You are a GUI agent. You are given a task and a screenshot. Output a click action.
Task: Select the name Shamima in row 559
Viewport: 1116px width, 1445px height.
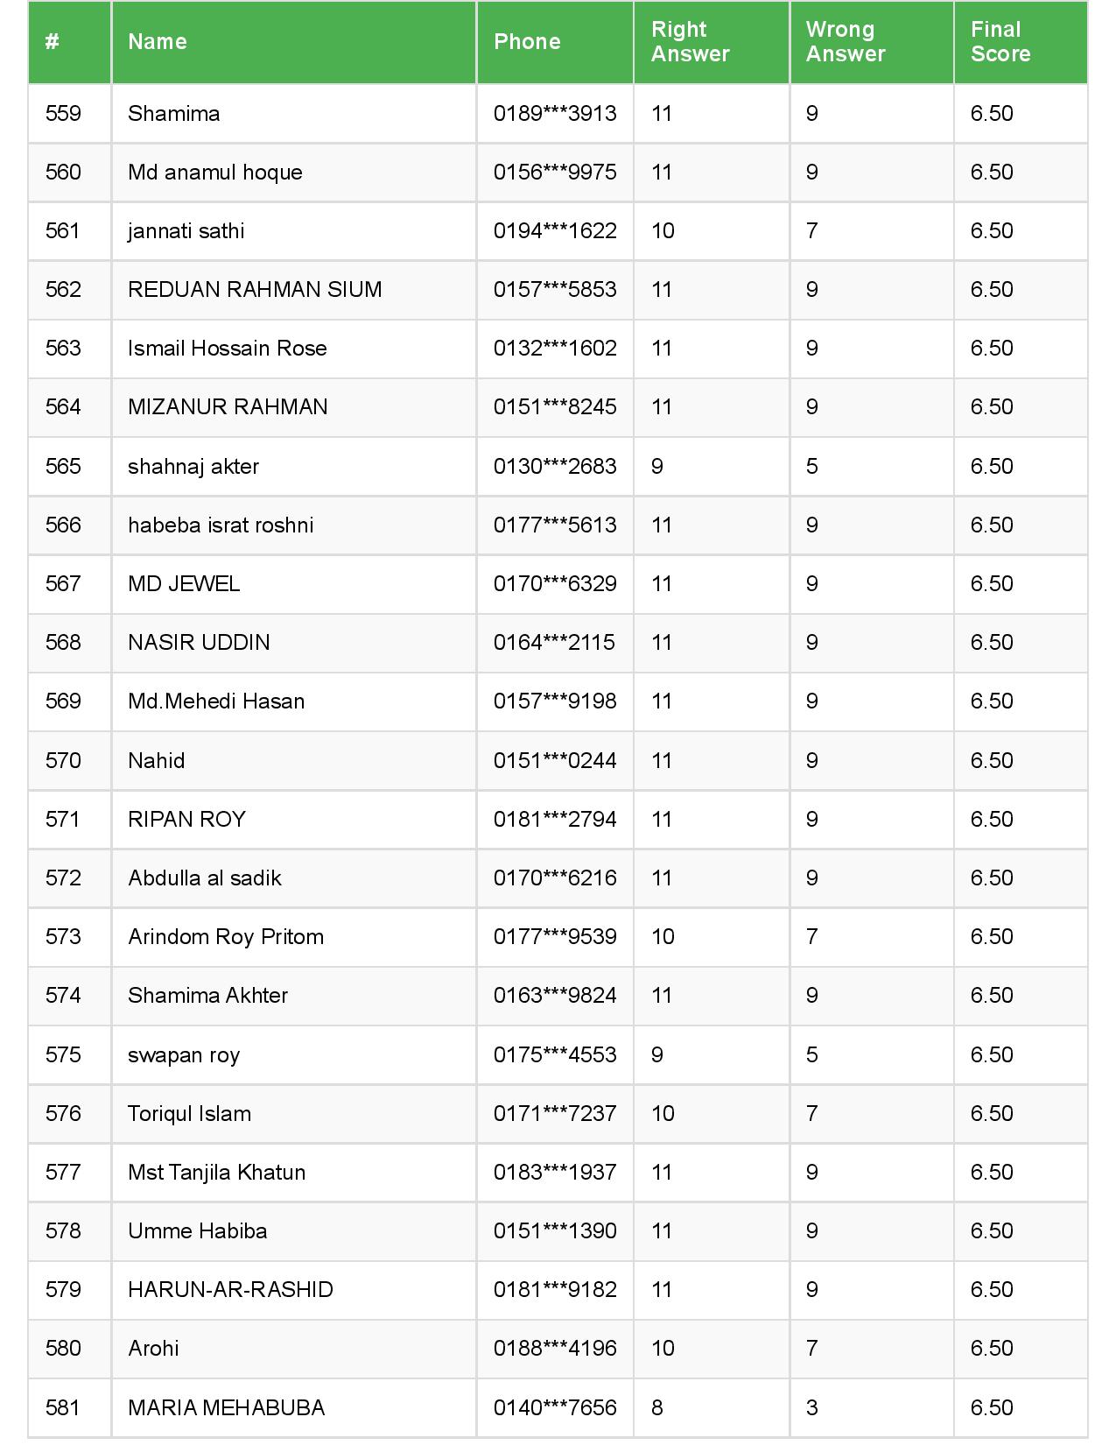pos(174,114)
